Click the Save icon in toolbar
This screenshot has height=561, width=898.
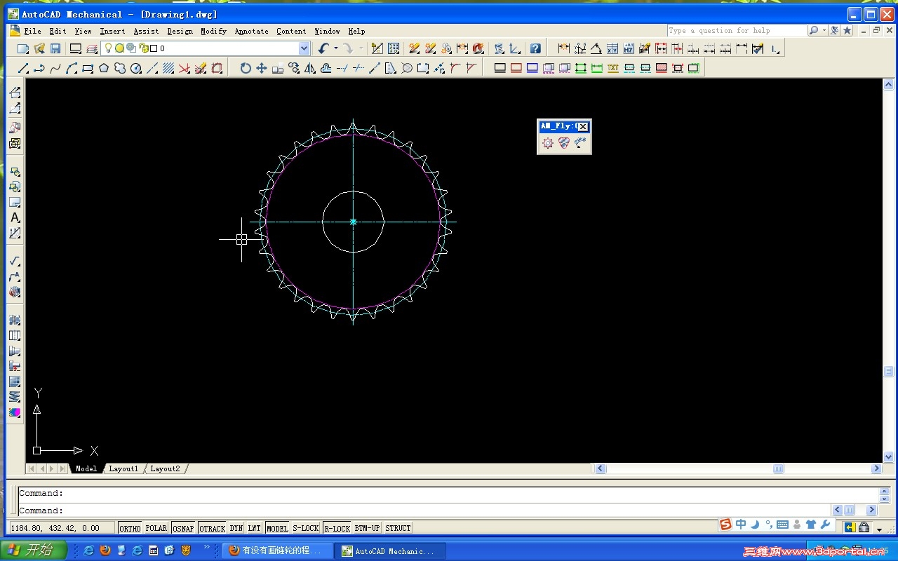(x=55, y=48)
